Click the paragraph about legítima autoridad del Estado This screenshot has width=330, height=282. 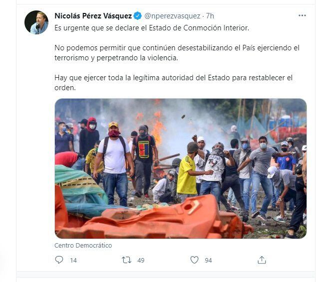pos(173,83)
